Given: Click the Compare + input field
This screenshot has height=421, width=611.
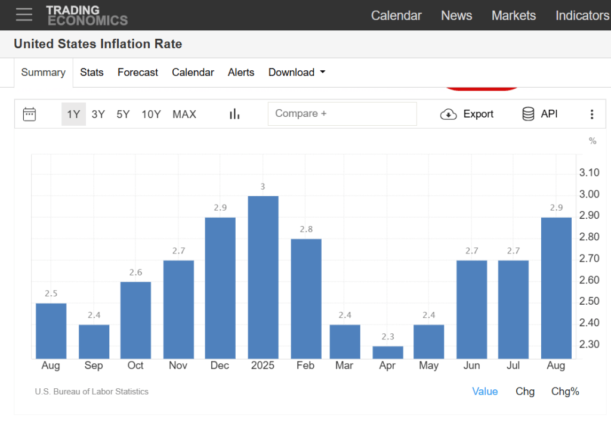Looking at the screenshot, I should (x=342, y=114).
